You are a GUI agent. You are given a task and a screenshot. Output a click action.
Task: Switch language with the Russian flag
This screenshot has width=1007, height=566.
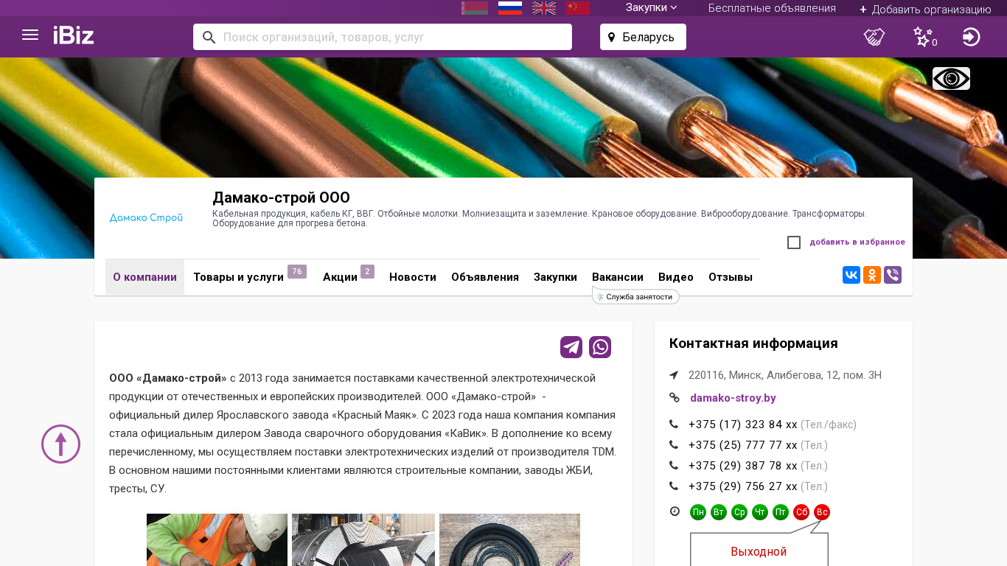tap(510, 8)
